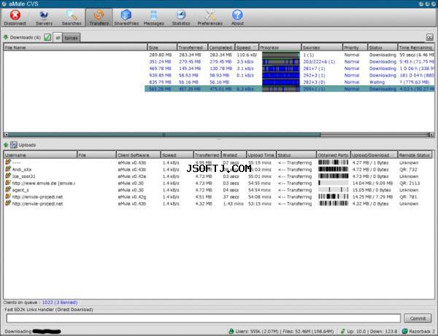Viewport: 438px width, 336px height.
Task: Click the '110.6 kB/' speed cell
Action: (x=247, y=55)
